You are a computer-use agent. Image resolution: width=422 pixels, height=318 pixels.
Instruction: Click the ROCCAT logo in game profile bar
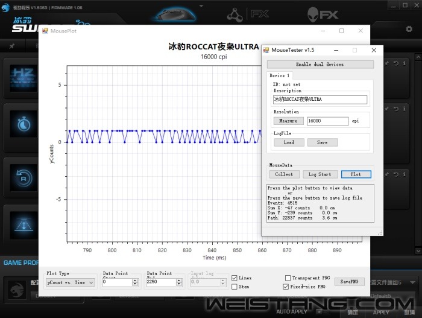(17, 290)
